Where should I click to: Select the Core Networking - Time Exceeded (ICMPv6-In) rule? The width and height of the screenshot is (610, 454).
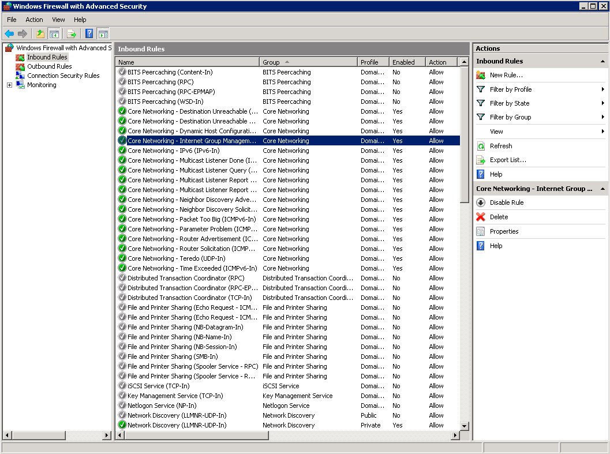[288, 268]
